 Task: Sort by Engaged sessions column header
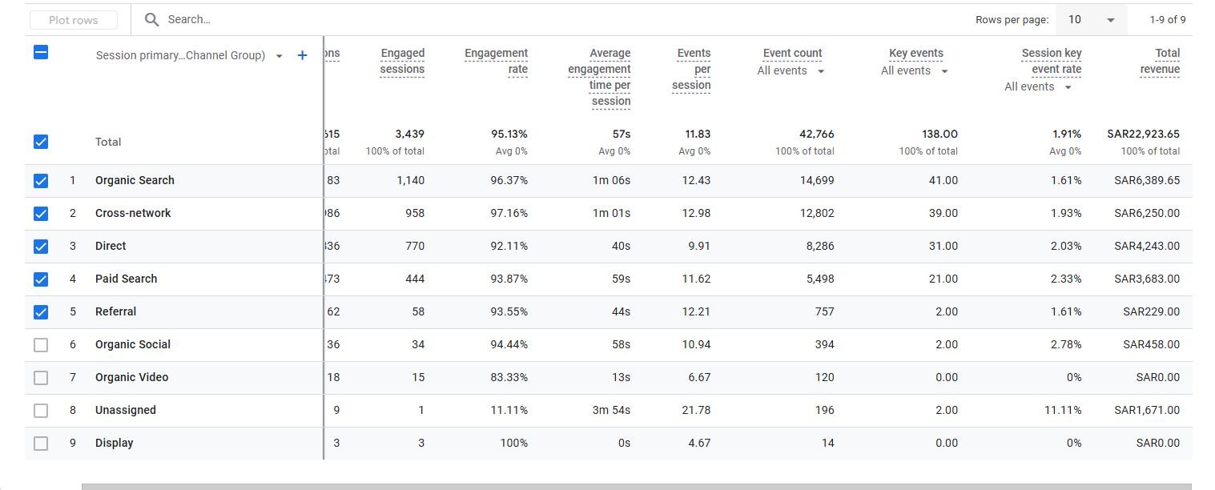(402, 61)
